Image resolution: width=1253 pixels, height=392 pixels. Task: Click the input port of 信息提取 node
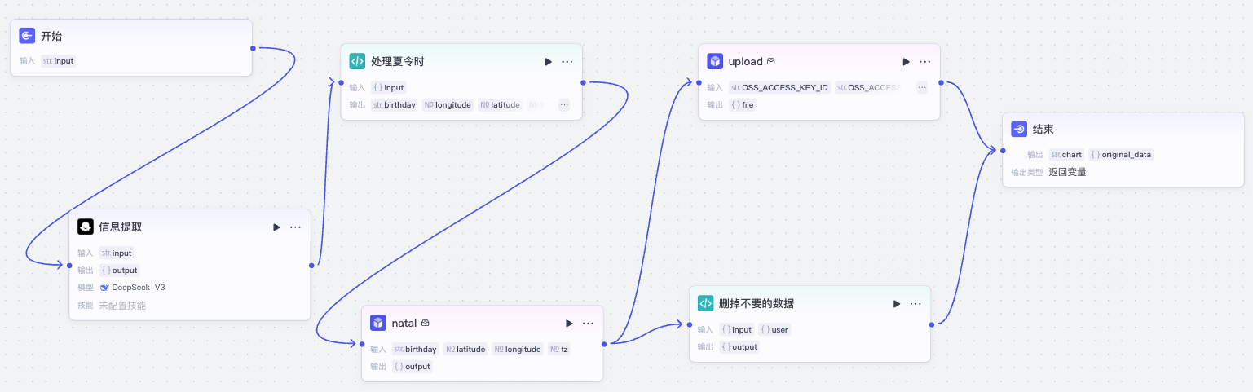(x=69, y=265)
